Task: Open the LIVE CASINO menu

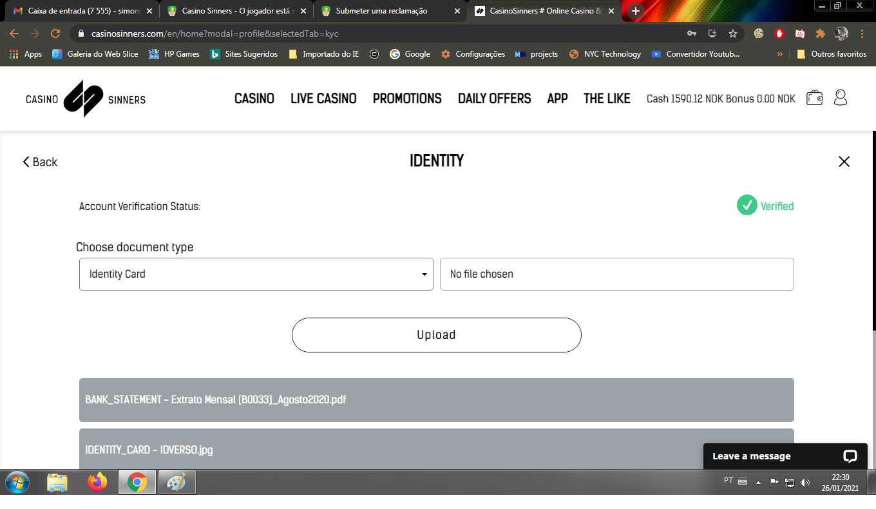Action: (x=323, y=99)
